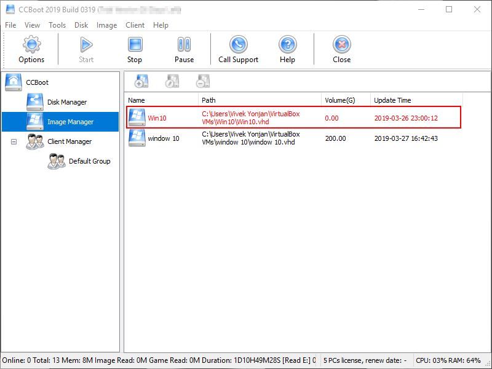
Task: Open Client Manager in the sidebar
Action: 69,141
